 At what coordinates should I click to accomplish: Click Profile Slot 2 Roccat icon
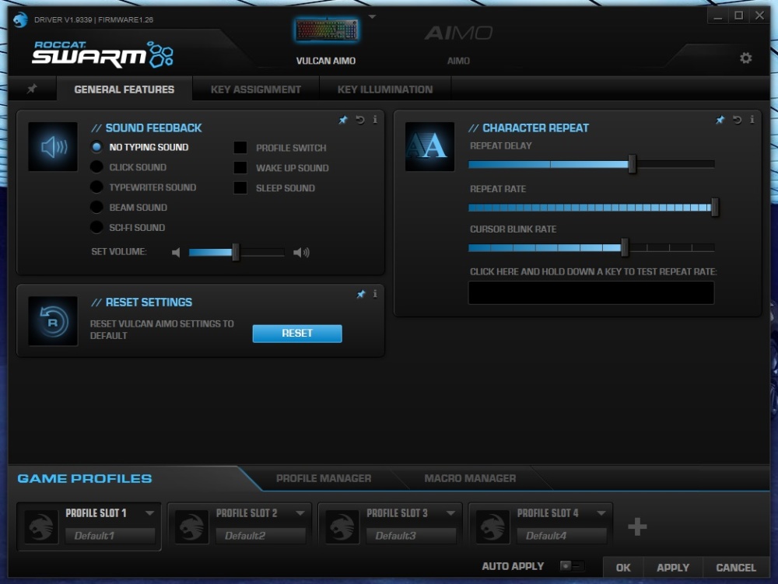191,526
